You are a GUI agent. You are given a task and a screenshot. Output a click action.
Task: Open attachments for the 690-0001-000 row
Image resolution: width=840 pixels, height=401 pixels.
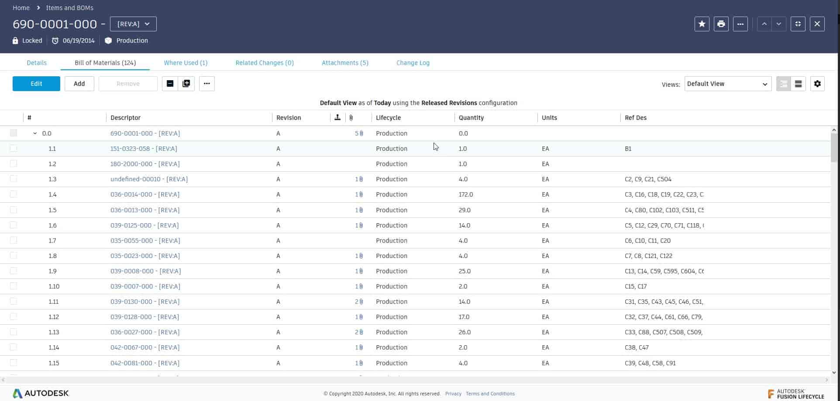(x=359, y=133)
